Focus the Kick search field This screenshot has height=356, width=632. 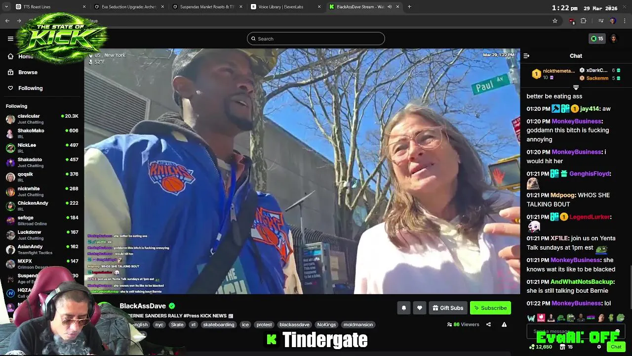click(316, 39)
